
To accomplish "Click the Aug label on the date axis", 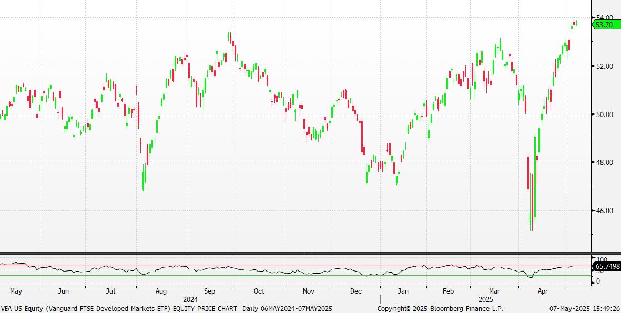I will 161,291.
